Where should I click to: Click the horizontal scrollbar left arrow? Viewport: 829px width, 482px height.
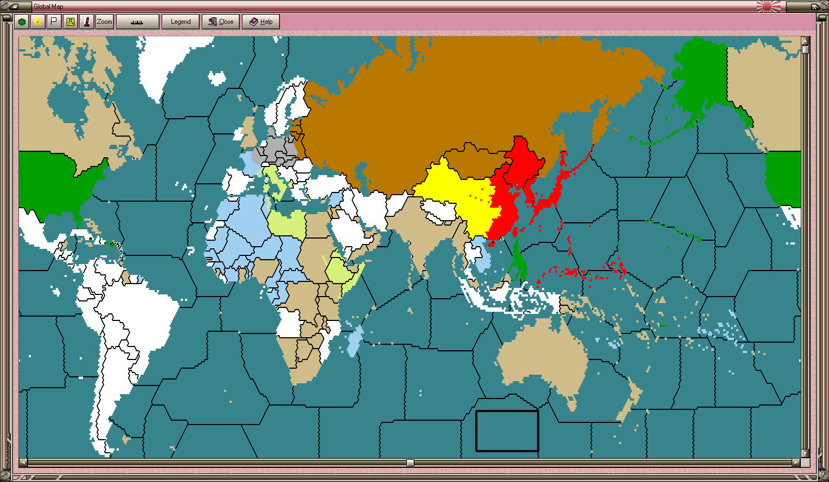(23, 462)
